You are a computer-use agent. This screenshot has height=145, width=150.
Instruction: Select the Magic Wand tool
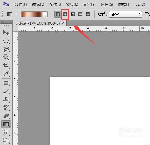pyautogui.click(x=6, y=57)
